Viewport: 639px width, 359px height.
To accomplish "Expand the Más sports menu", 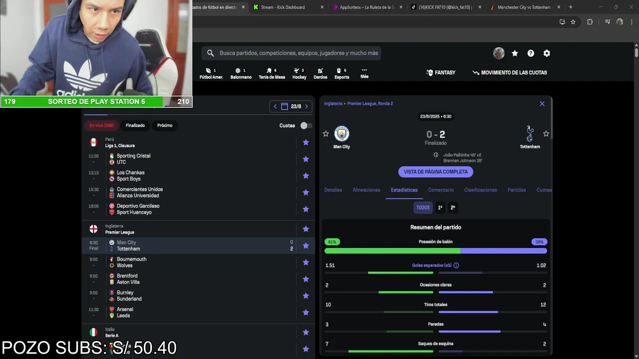I will [x=364, y=73].
